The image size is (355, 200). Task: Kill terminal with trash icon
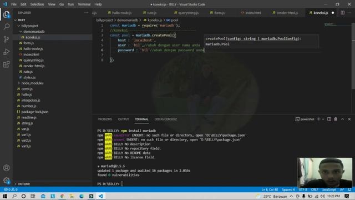coord(336,119)
